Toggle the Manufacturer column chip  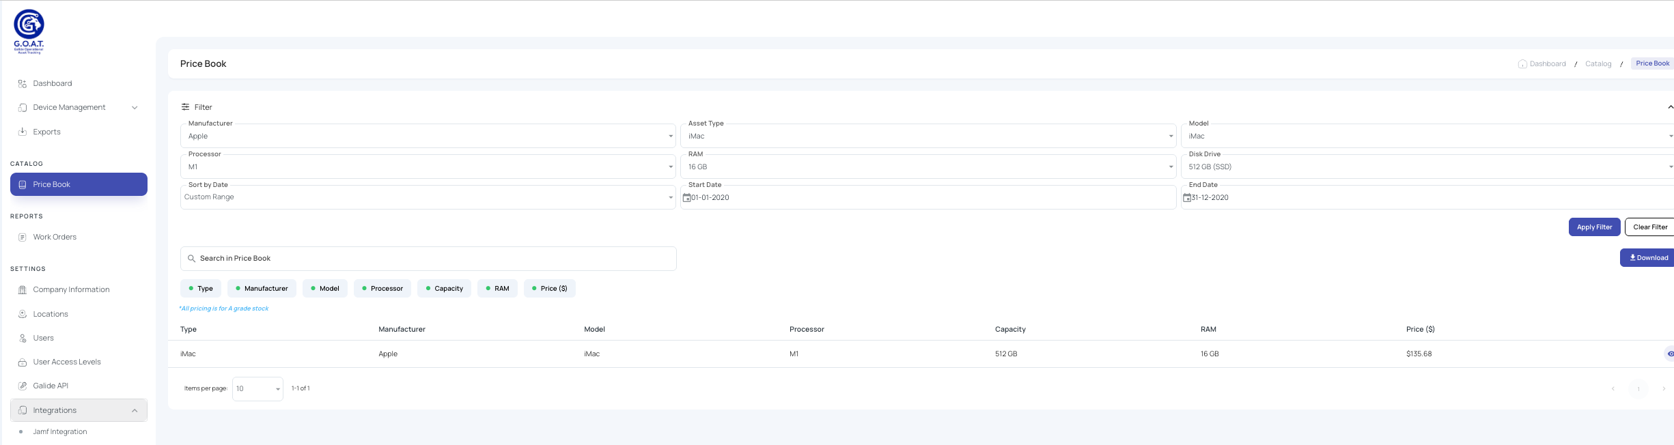pos(262,289)
